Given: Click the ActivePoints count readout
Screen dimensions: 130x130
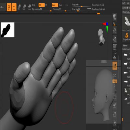Looking at the screenshot, I should (x=98, y=5).
